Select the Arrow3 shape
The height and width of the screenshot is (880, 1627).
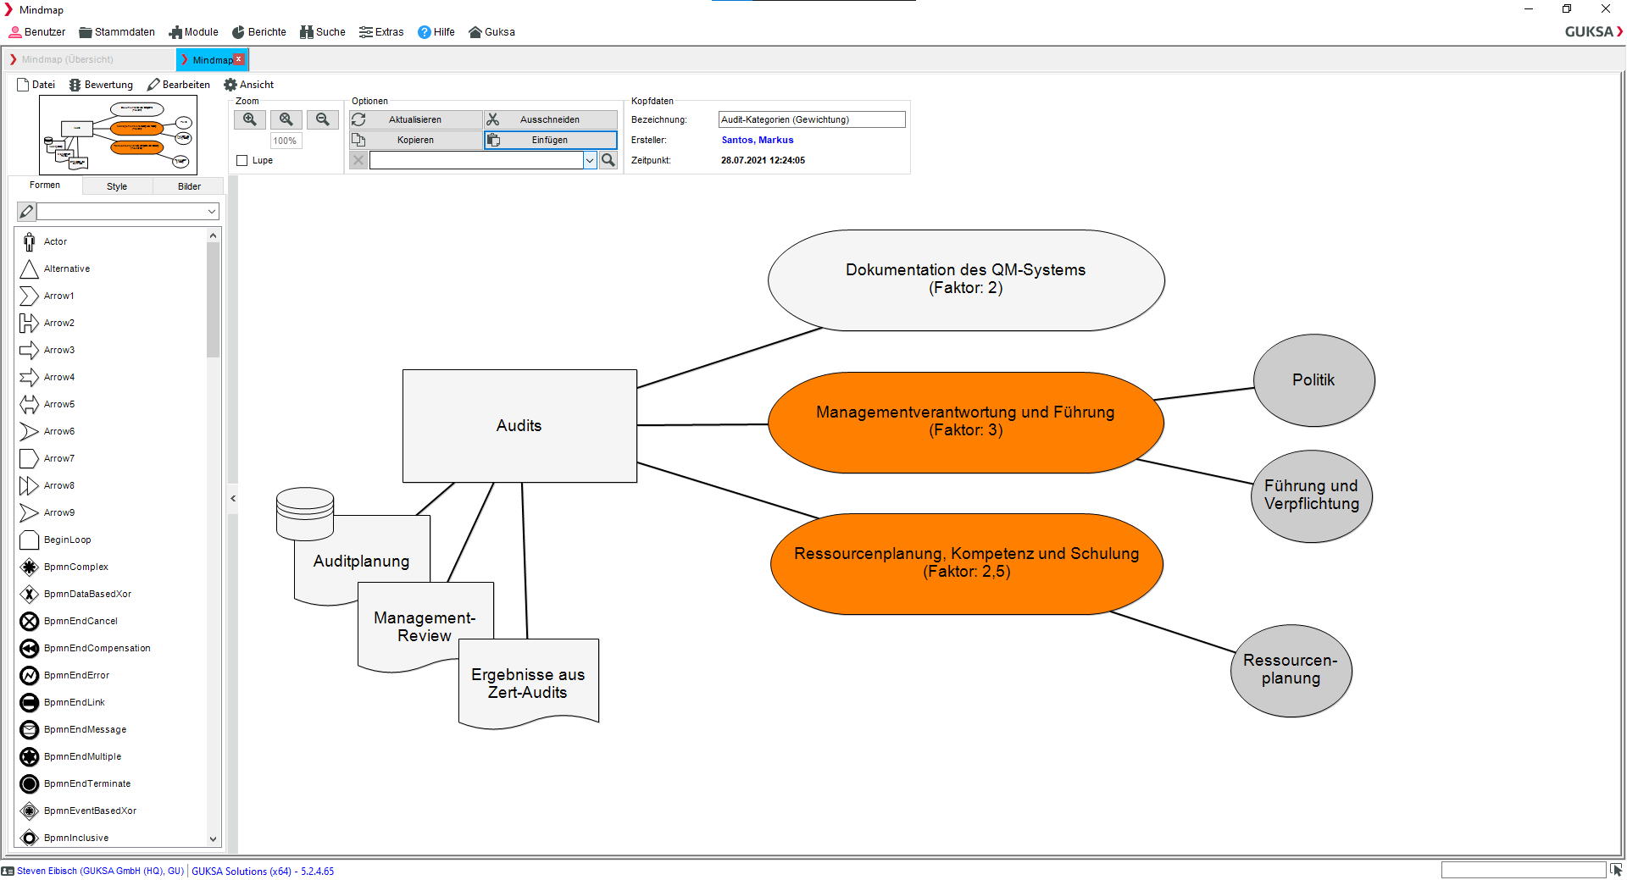coord(30,351)
